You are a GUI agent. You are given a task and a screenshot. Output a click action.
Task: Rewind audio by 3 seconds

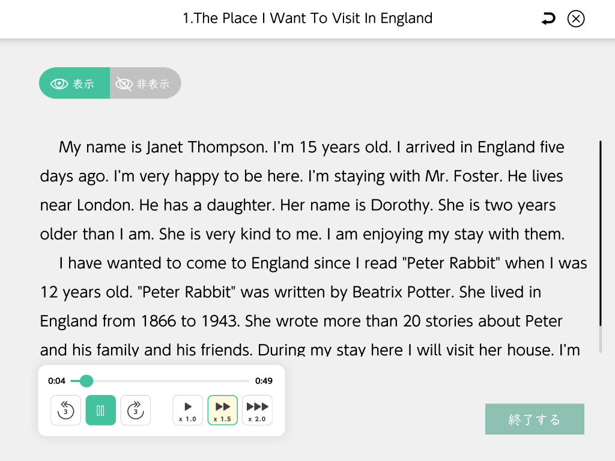[x=65, y=411]
